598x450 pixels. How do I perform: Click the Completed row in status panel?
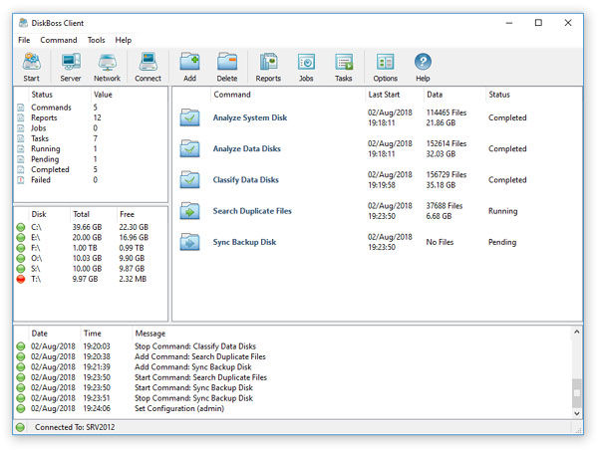(91, 169)
